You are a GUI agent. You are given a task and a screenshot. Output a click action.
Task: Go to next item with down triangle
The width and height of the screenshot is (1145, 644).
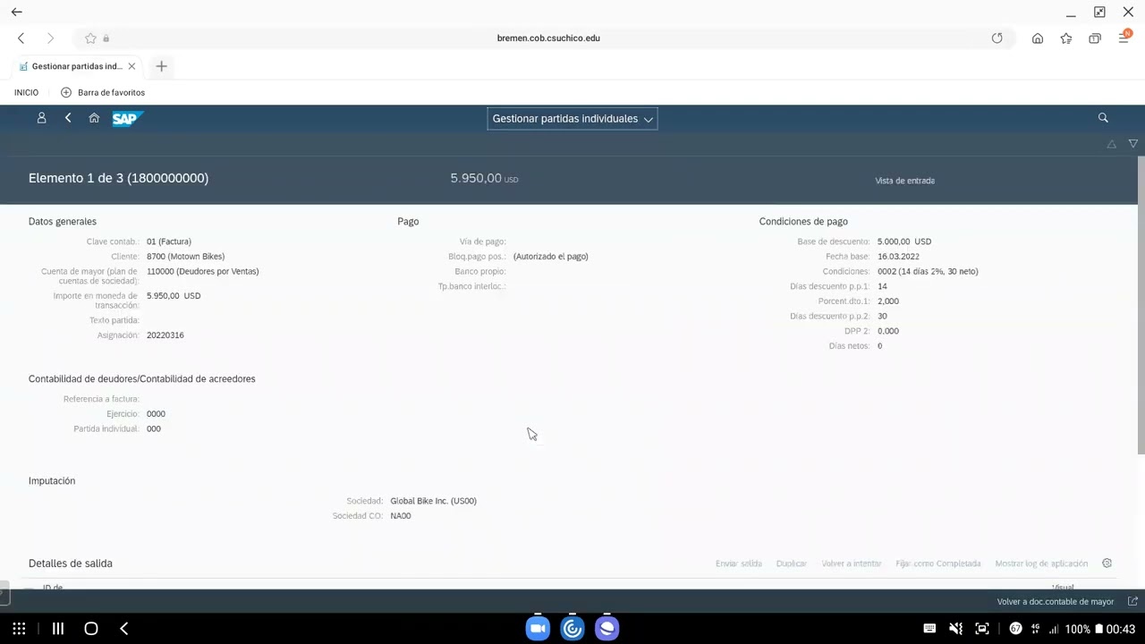point(1133,144)
